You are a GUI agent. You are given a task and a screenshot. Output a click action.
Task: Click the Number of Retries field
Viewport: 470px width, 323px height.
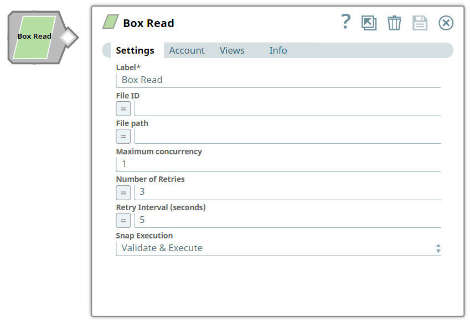(287, 192)
